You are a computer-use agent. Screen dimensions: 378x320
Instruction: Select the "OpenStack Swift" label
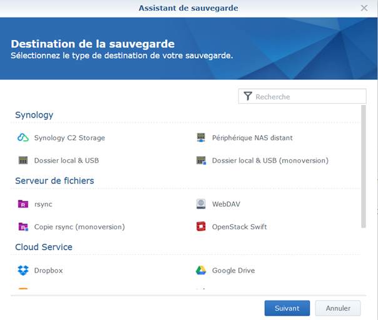pos(240,227)
